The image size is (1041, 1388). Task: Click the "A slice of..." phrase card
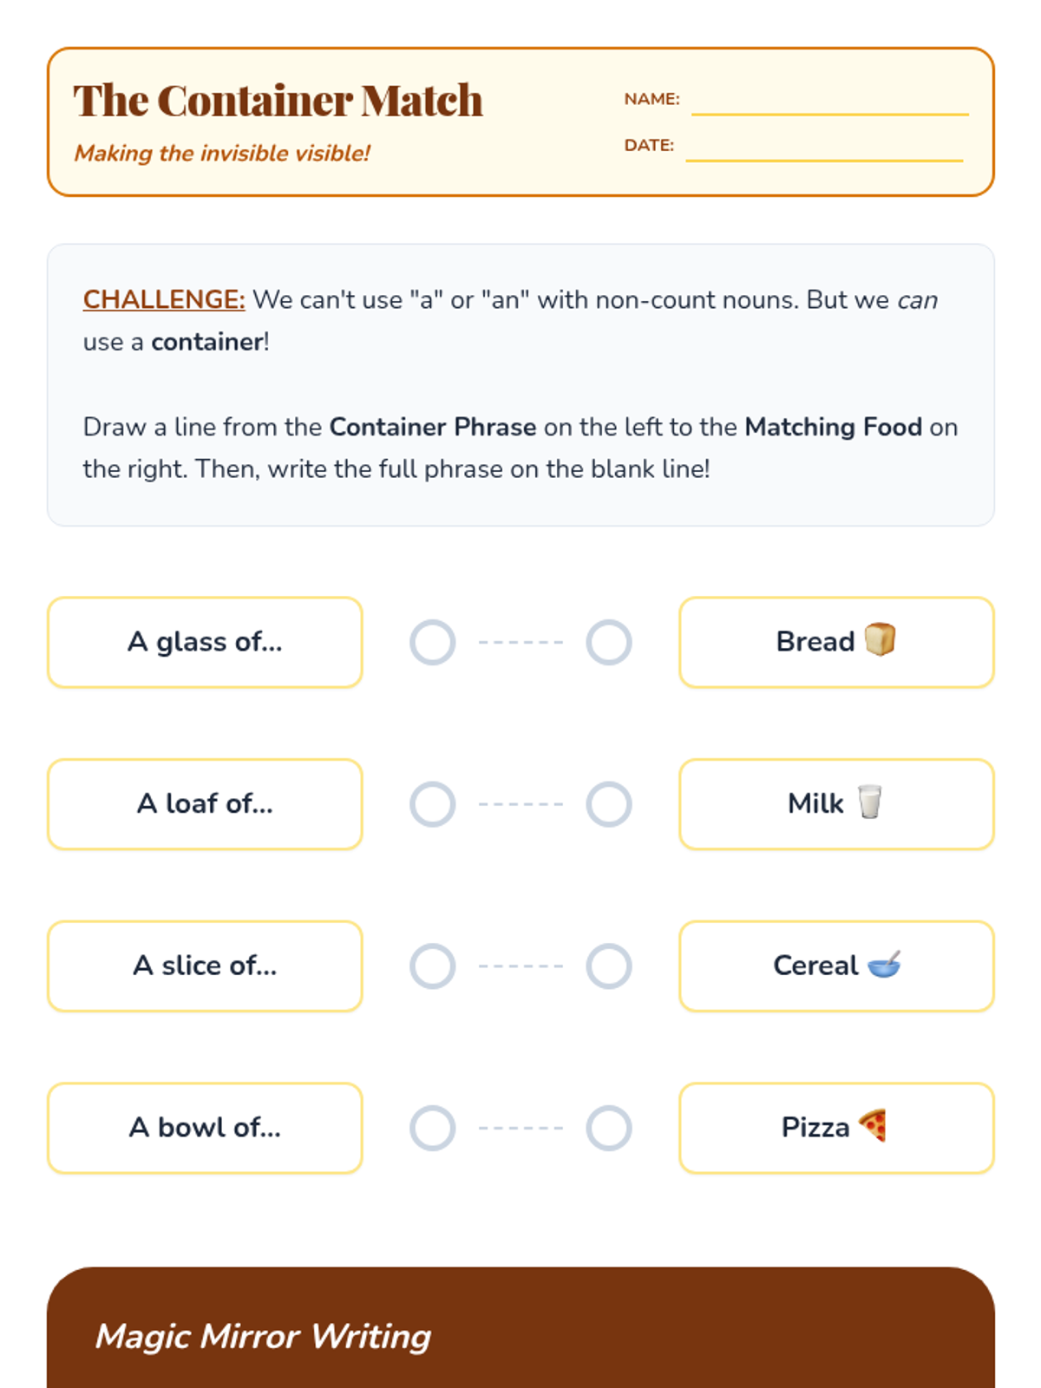pos(205,966)
